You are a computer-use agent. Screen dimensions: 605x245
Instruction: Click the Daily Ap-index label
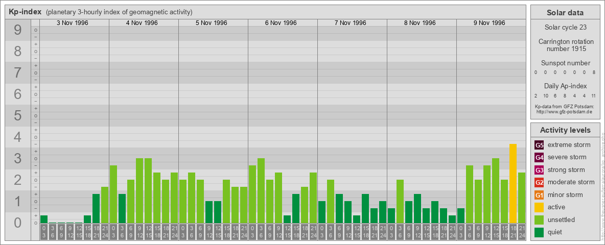coord(565,86)
